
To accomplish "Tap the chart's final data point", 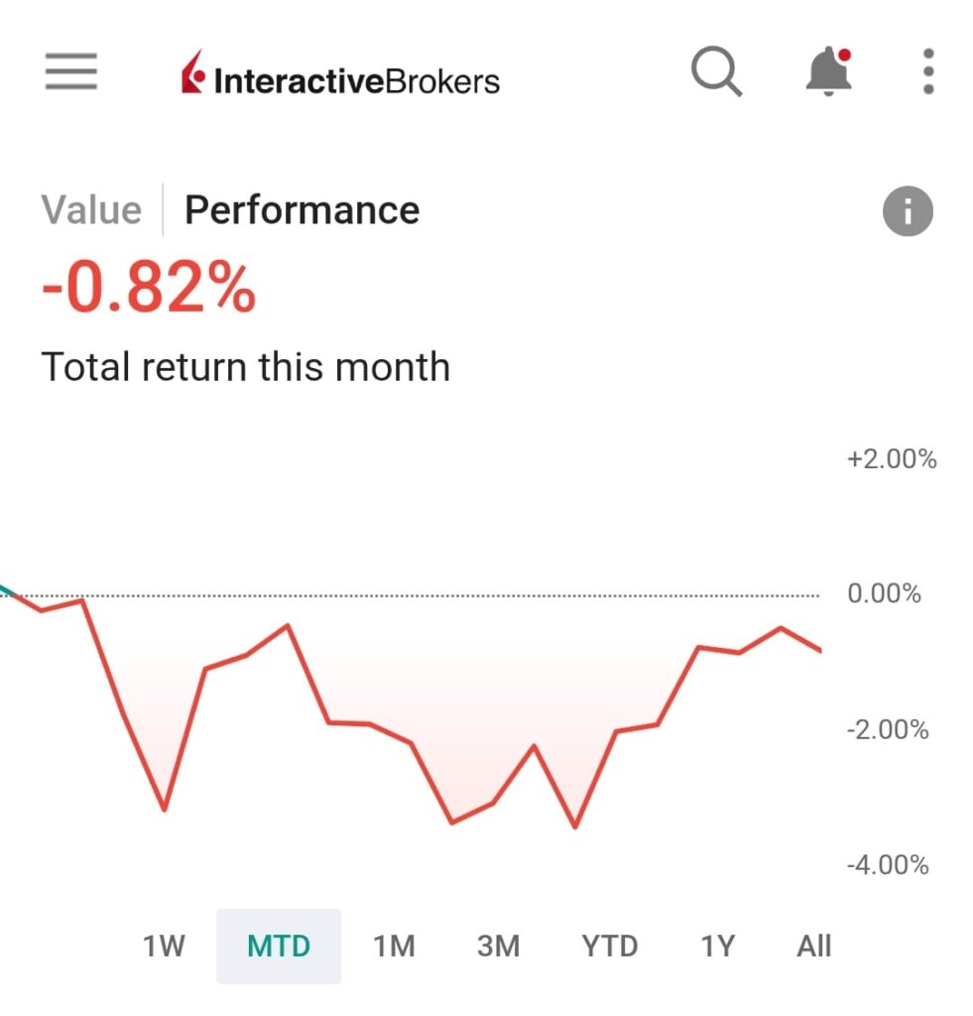I will click(x=820, y=650).
